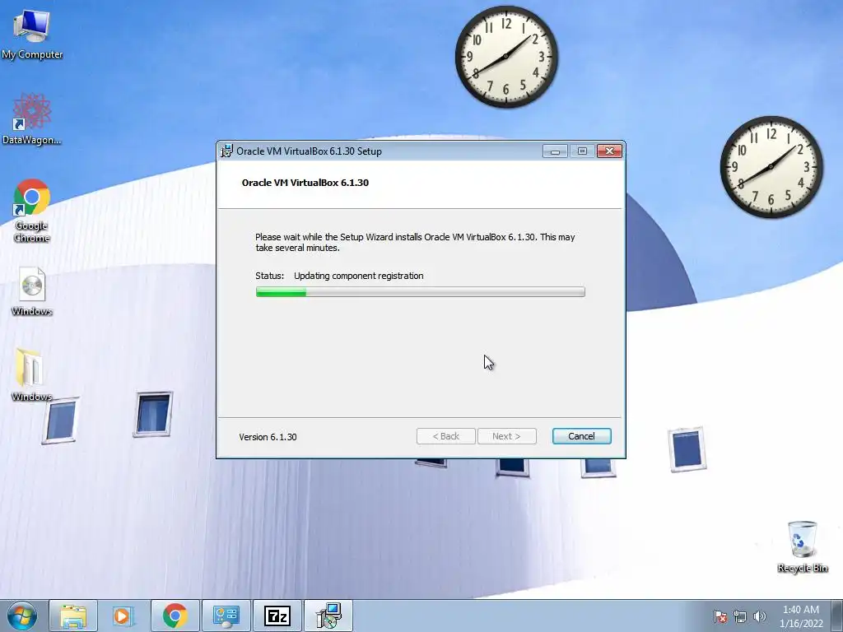Switch to the VirtualBox installer taskbar icon
Image resolution: width=843 pixels, height=632 pixels.
tap(328, 616)
